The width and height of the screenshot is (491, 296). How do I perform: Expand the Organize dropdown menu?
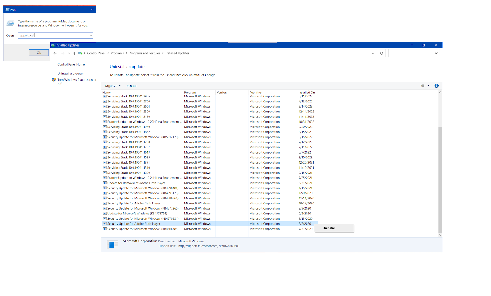click(x=113, y=86)
